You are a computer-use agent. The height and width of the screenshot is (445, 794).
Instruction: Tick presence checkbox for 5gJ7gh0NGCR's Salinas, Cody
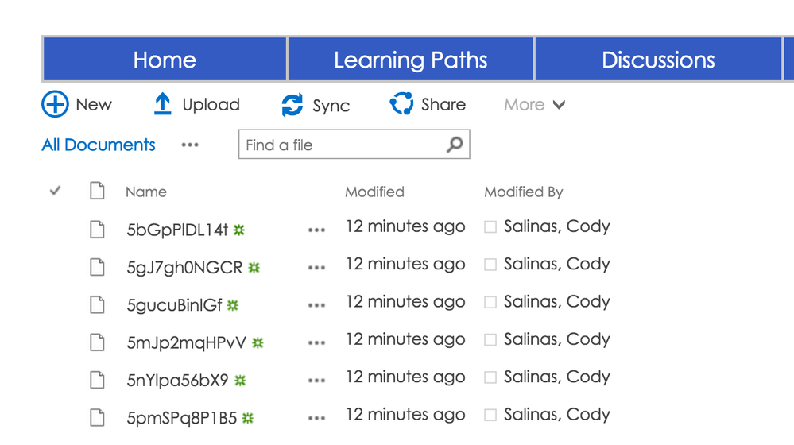click(x=490, y=265)
